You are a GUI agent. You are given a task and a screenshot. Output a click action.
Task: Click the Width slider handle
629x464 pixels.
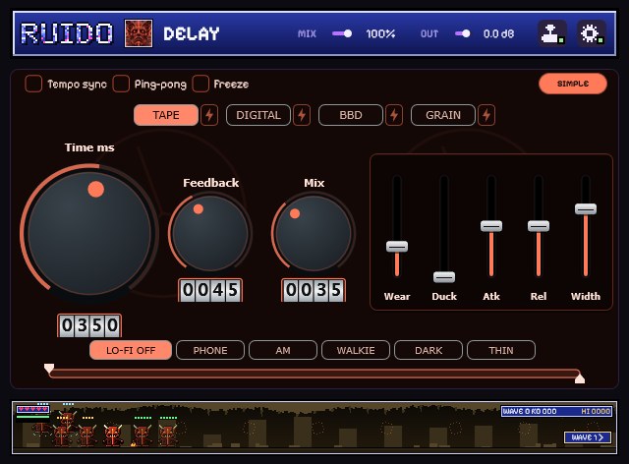click(586, 208)
